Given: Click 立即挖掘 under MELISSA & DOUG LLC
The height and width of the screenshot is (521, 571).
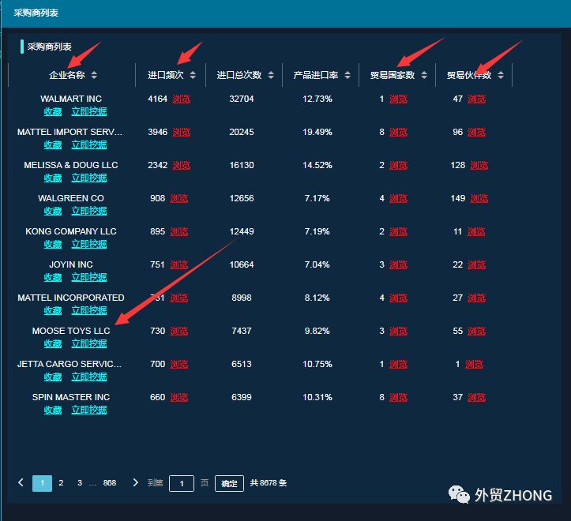Looking at the screenshot, I should tap(89, 178).
